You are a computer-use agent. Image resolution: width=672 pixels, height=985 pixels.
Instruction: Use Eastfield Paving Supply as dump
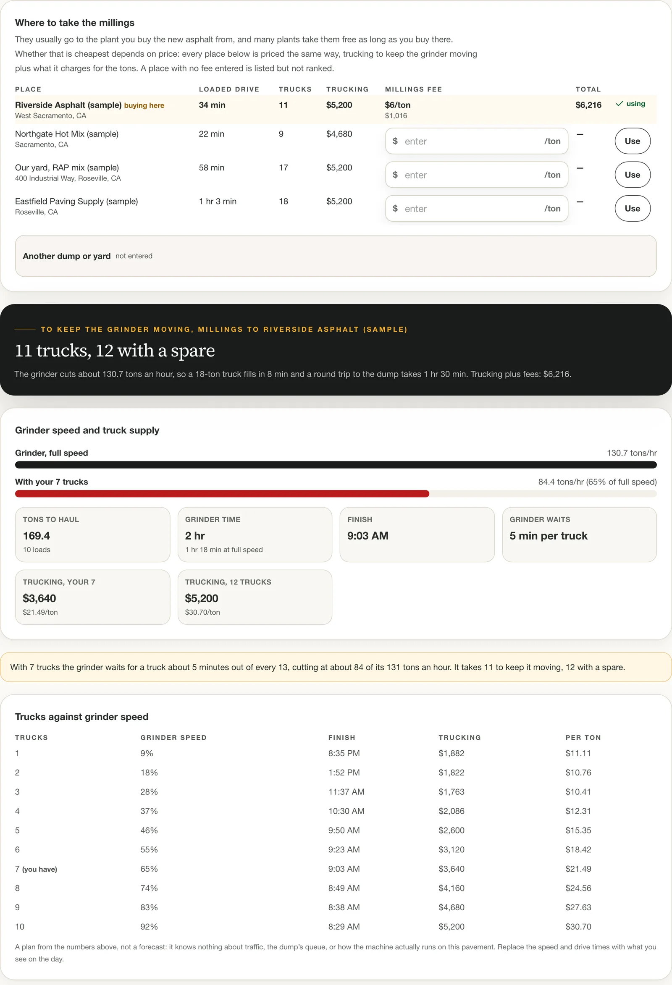[632, 209]
